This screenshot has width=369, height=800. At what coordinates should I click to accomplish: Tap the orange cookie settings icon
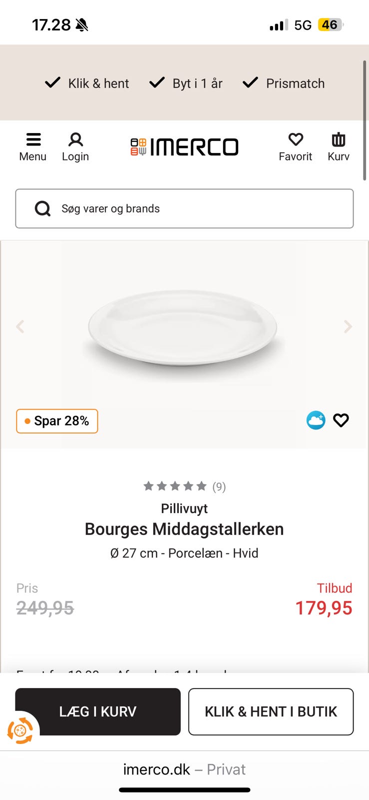point(20,731)
